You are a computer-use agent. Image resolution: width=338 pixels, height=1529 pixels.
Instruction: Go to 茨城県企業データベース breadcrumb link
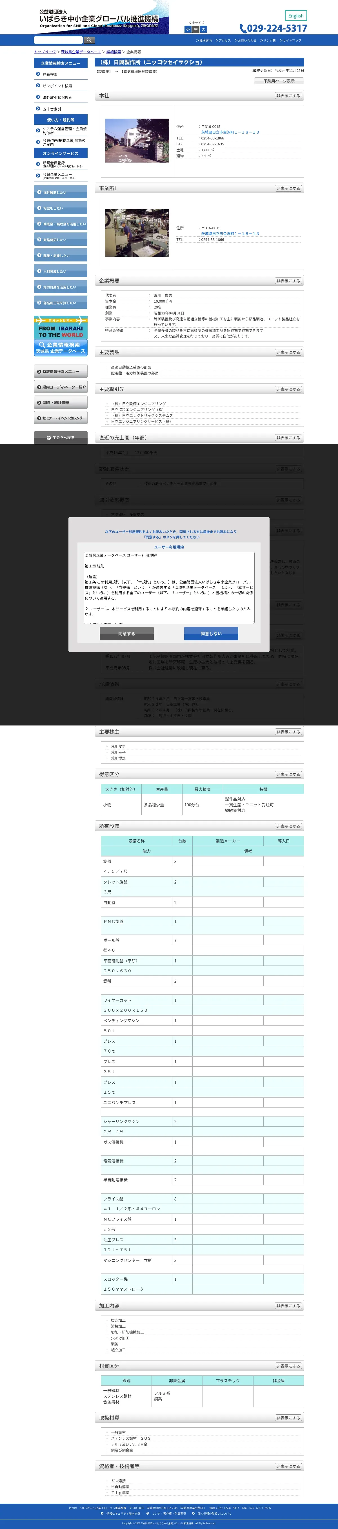pyautogui.click(x=81, y=52)
